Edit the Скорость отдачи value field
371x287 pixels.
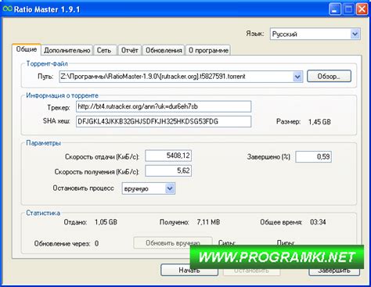tap(168, 156)
